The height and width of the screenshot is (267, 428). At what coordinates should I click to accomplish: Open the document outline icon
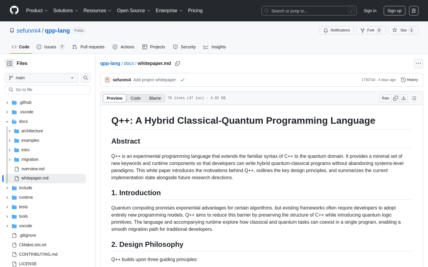click(x=414, y=98)
